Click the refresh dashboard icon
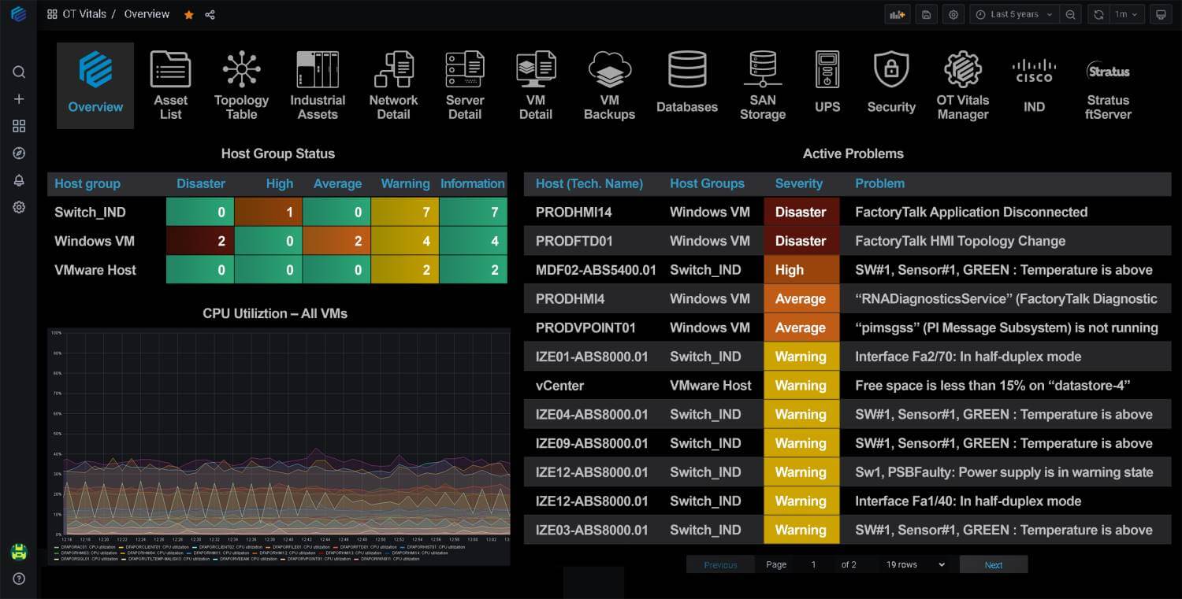Image resolution: width=1182 pixels, height=599 pixels. tap(1098, 14)
